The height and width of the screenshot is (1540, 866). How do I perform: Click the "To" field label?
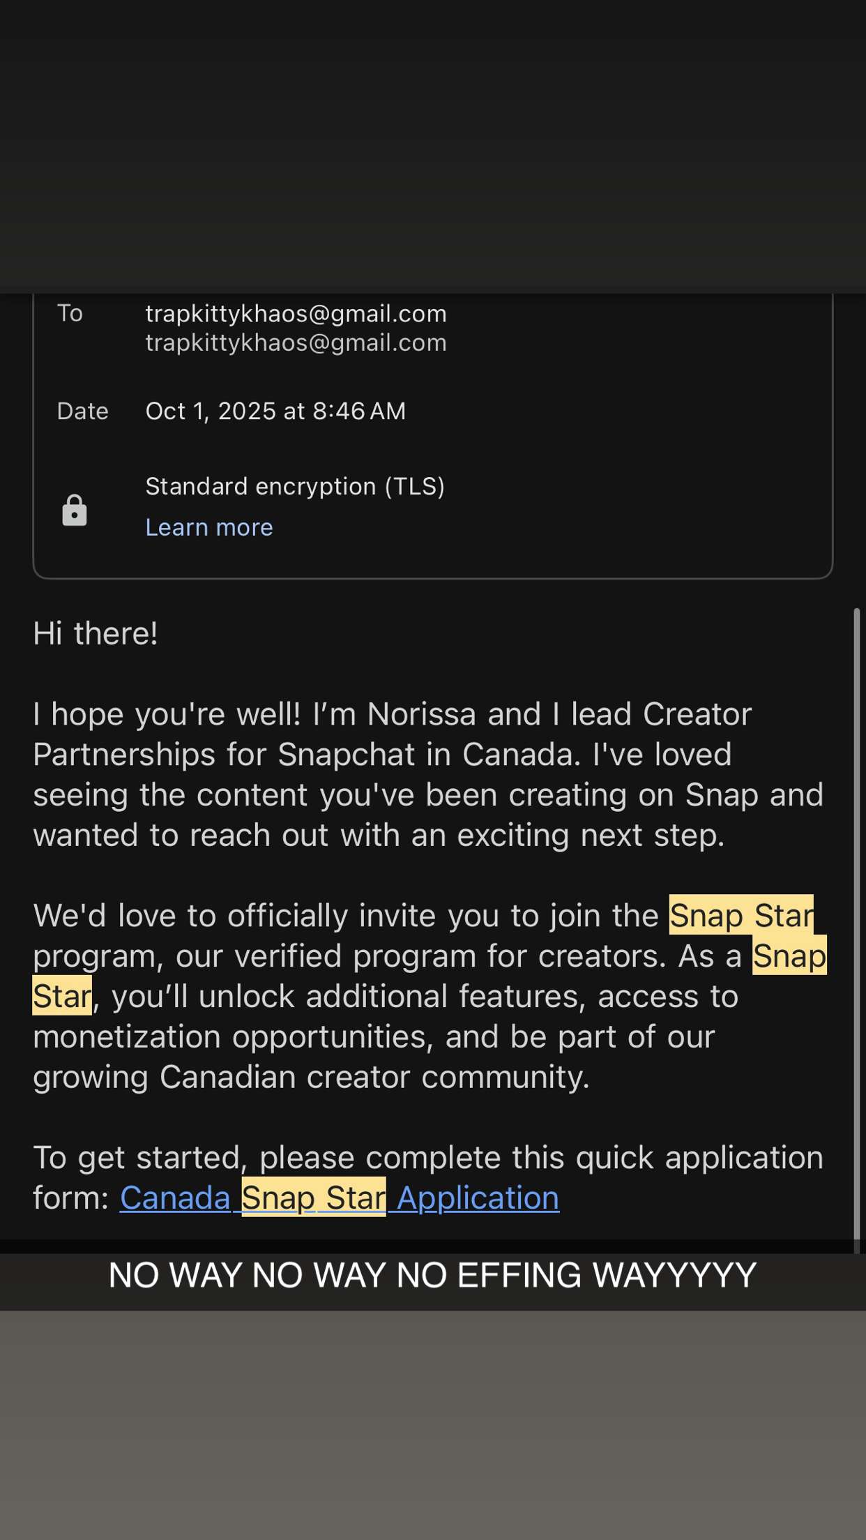tap(70, 314)
